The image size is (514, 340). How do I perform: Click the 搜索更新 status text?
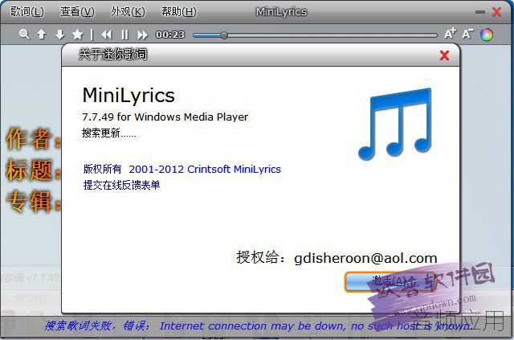coord(109,133)
